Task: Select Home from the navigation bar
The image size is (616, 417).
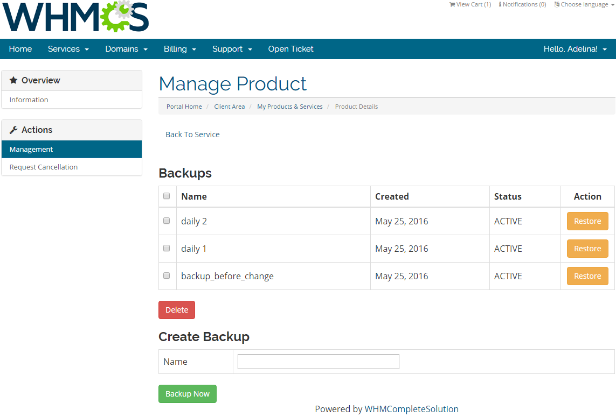Action: 20,49
